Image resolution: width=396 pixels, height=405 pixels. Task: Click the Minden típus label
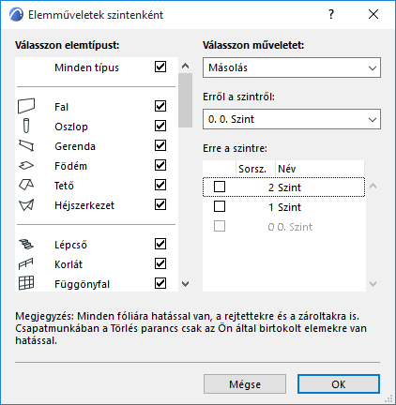(x=86, y=67)
